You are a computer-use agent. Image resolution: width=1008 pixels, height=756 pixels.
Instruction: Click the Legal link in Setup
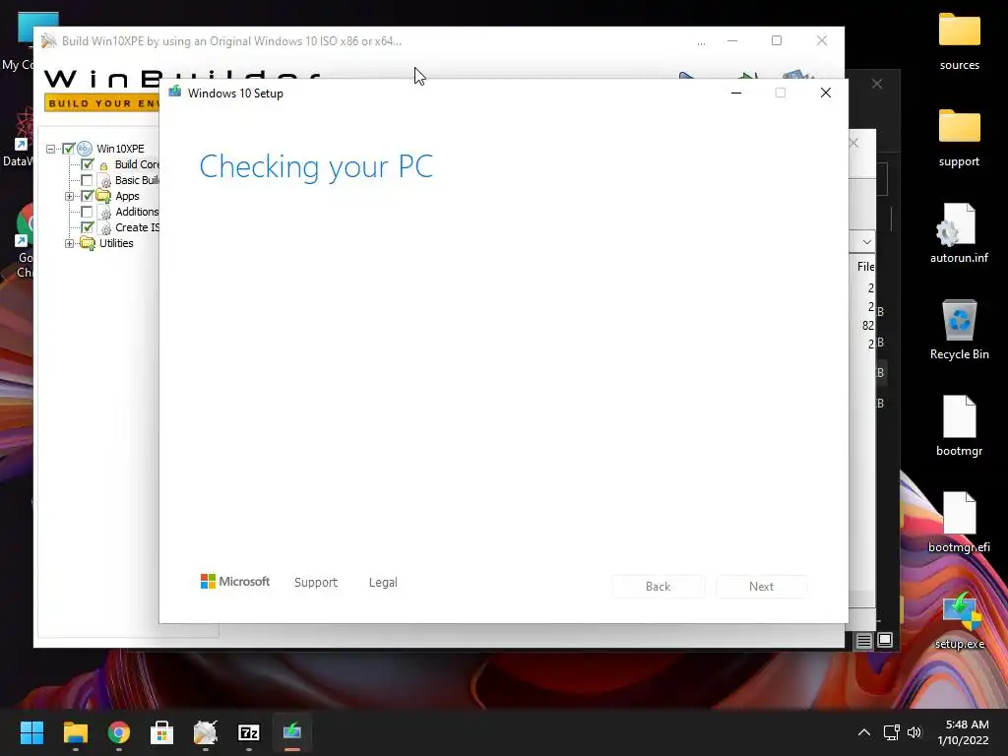pos(383,583)
